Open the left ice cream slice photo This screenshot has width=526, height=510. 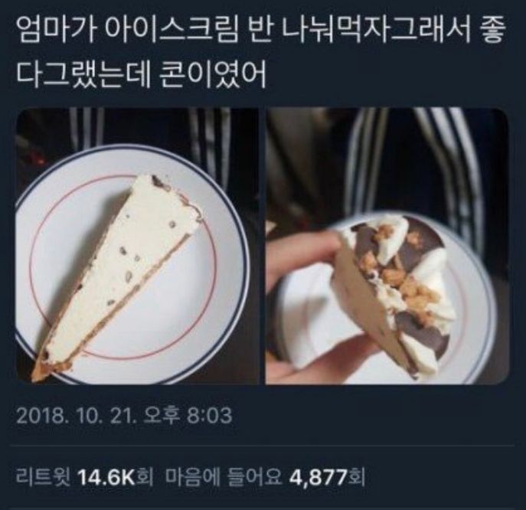[x=138, y=246]
